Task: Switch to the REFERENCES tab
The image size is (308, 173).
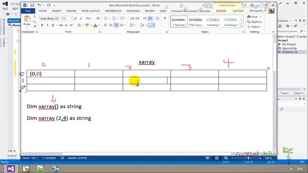Action: pyautogui.click(x=114, y=11)
